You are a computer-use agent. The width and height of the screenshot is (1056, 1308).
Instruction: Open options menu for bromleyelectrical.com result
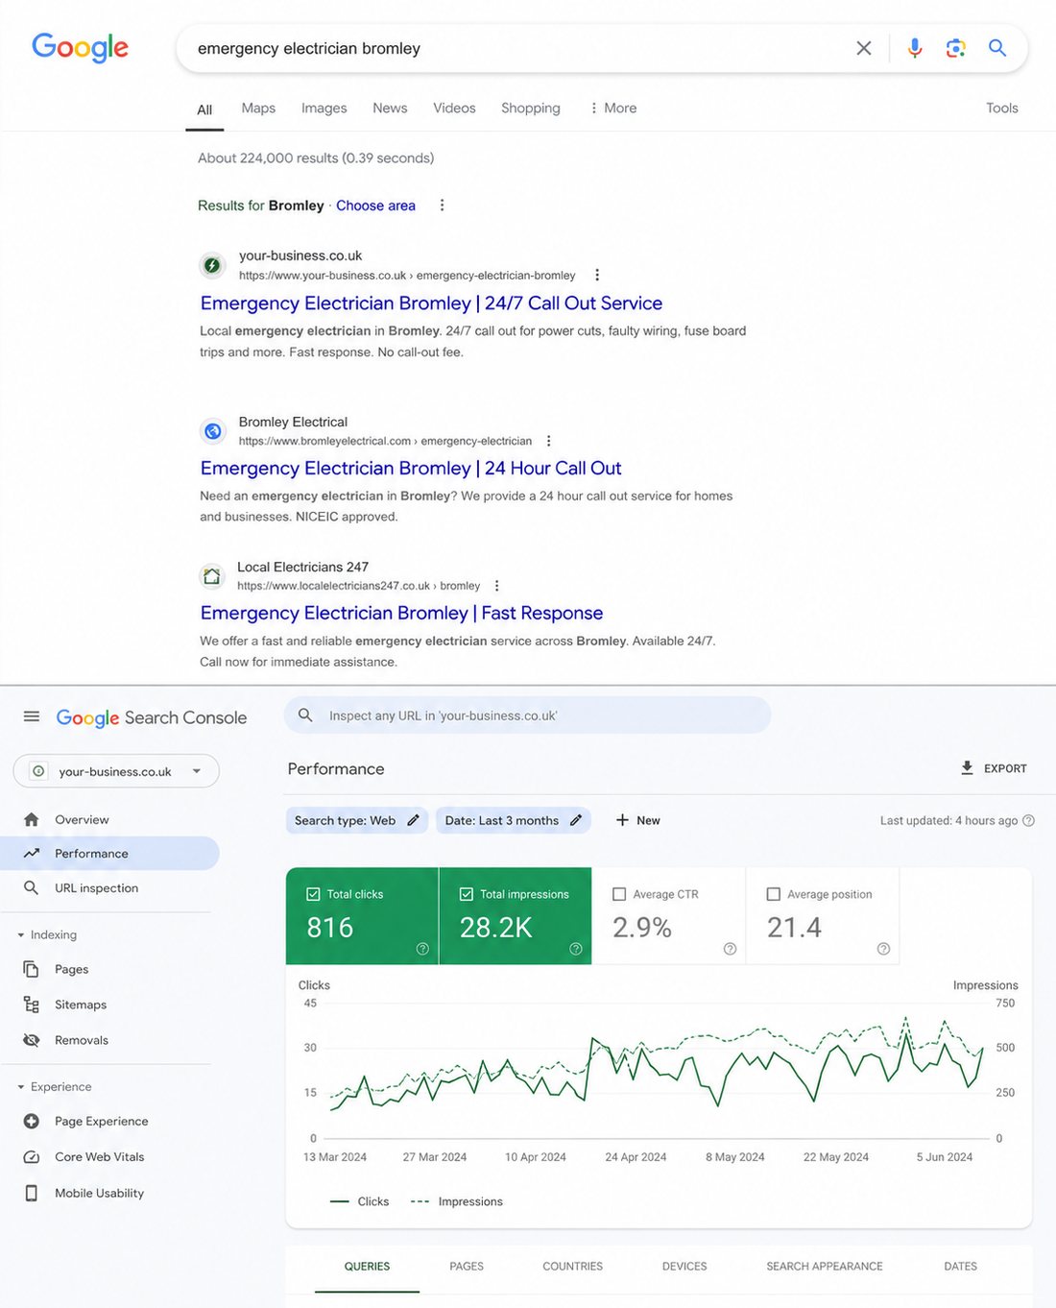click(x=549, y=441)
